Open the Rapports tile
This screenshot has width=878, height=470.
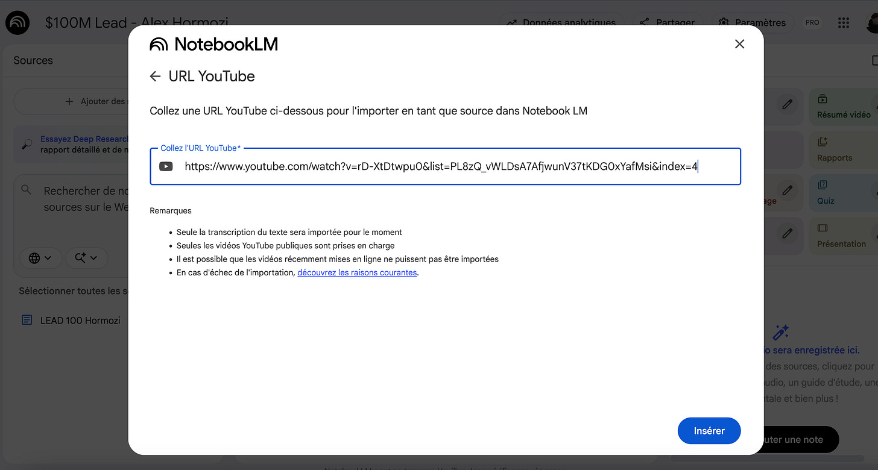coord(844,150)
